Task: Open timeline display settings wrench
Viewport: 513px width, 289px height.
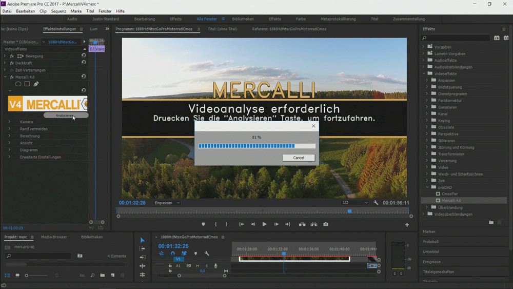Action: coord(207,254)
